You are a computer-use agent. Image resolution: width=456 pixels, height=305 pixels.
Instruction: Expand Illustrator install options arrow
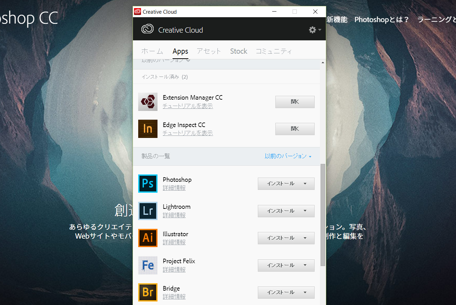click(x=305, y=238)
